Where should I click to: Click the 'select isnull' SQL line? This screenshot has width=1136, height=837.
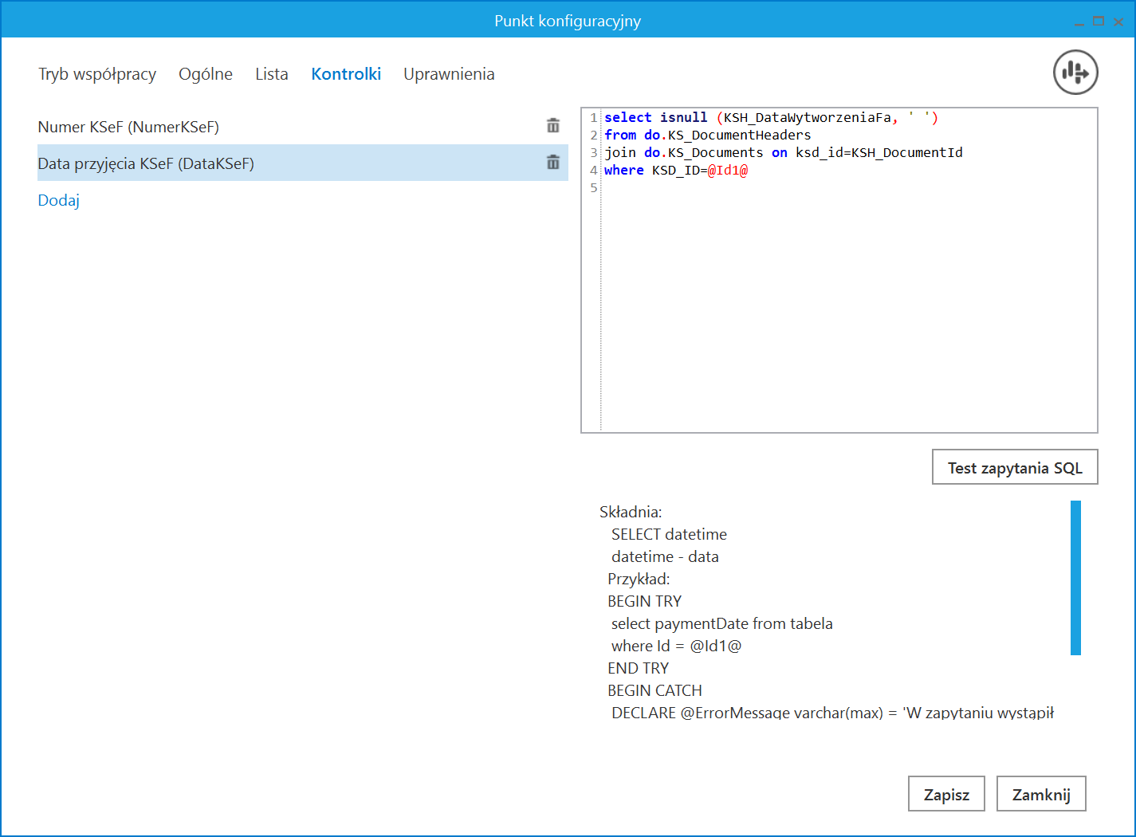click(771, 117)
